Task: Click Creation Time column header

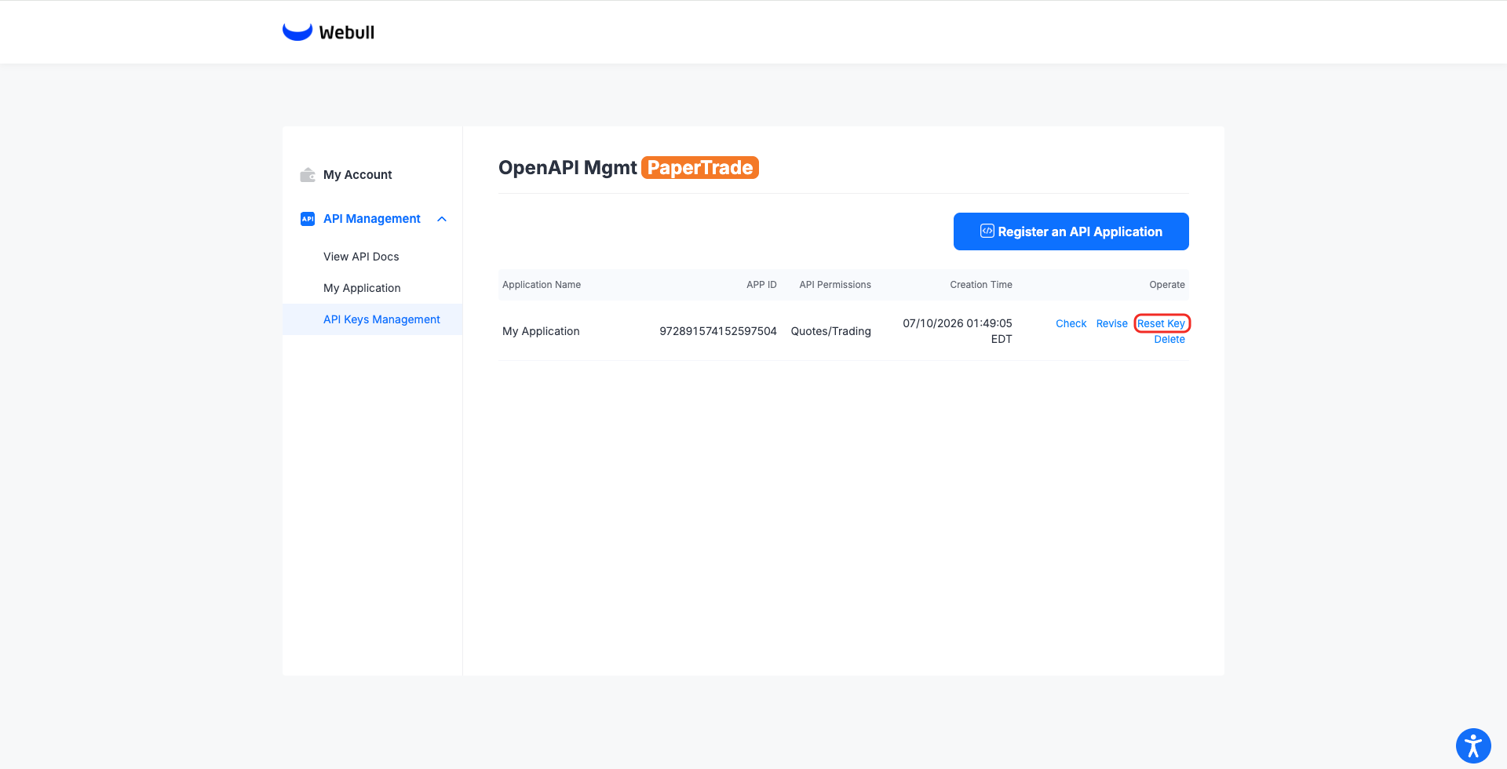Action: tap(981, 285)
